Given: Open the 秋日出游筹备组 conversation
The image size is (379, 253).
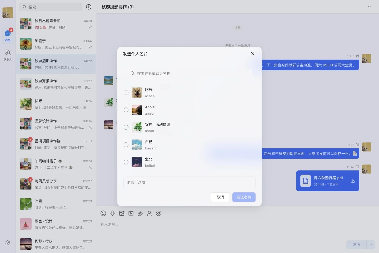Looking at the screenshot, I should [56, 24].
